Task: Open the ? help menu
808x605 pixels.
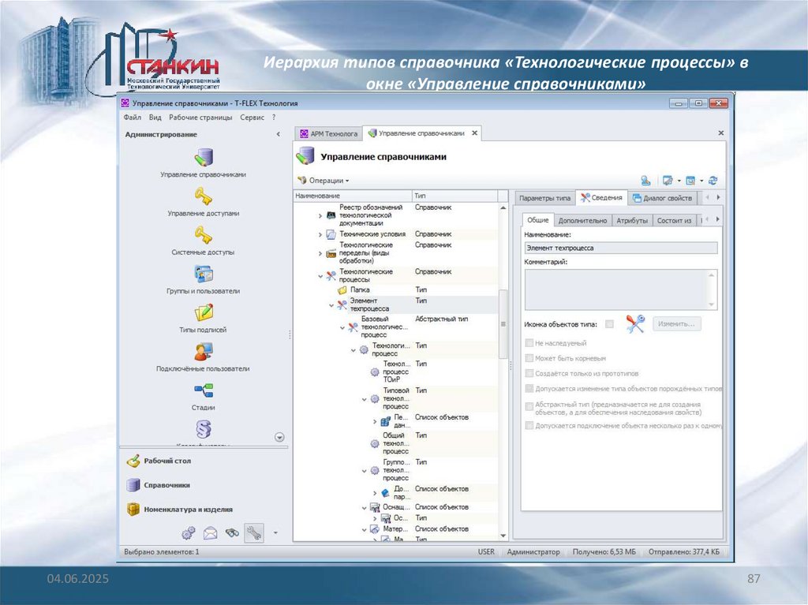Action: pyautogui.click(x=274, y=118)
